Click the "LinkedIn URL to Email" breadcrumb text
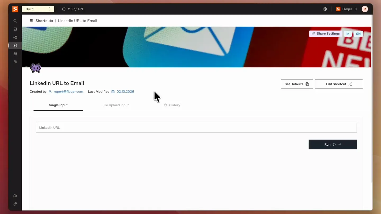Screen dimensions: 381x214 [x=78, y=21]
